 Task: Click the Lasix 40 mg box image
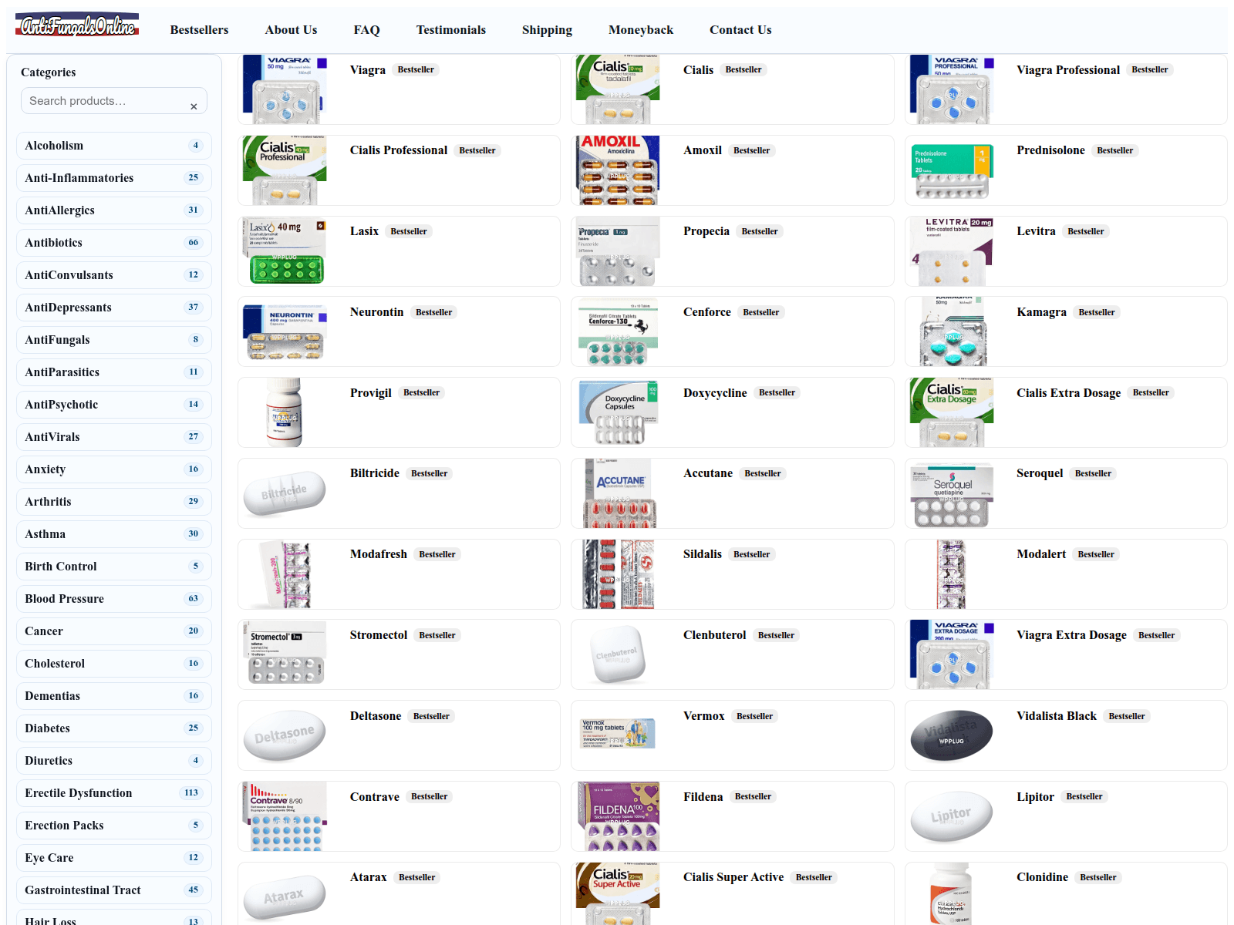[x=285, y=251]
